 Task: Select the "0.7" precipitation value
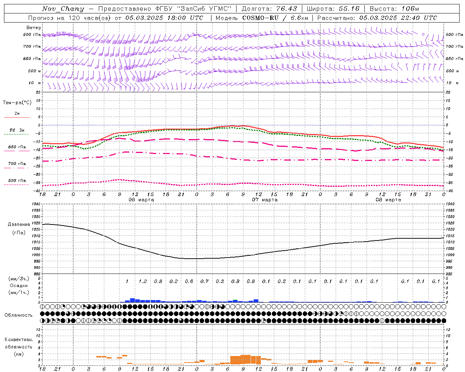pyautogui.click(x=205, y=281)
